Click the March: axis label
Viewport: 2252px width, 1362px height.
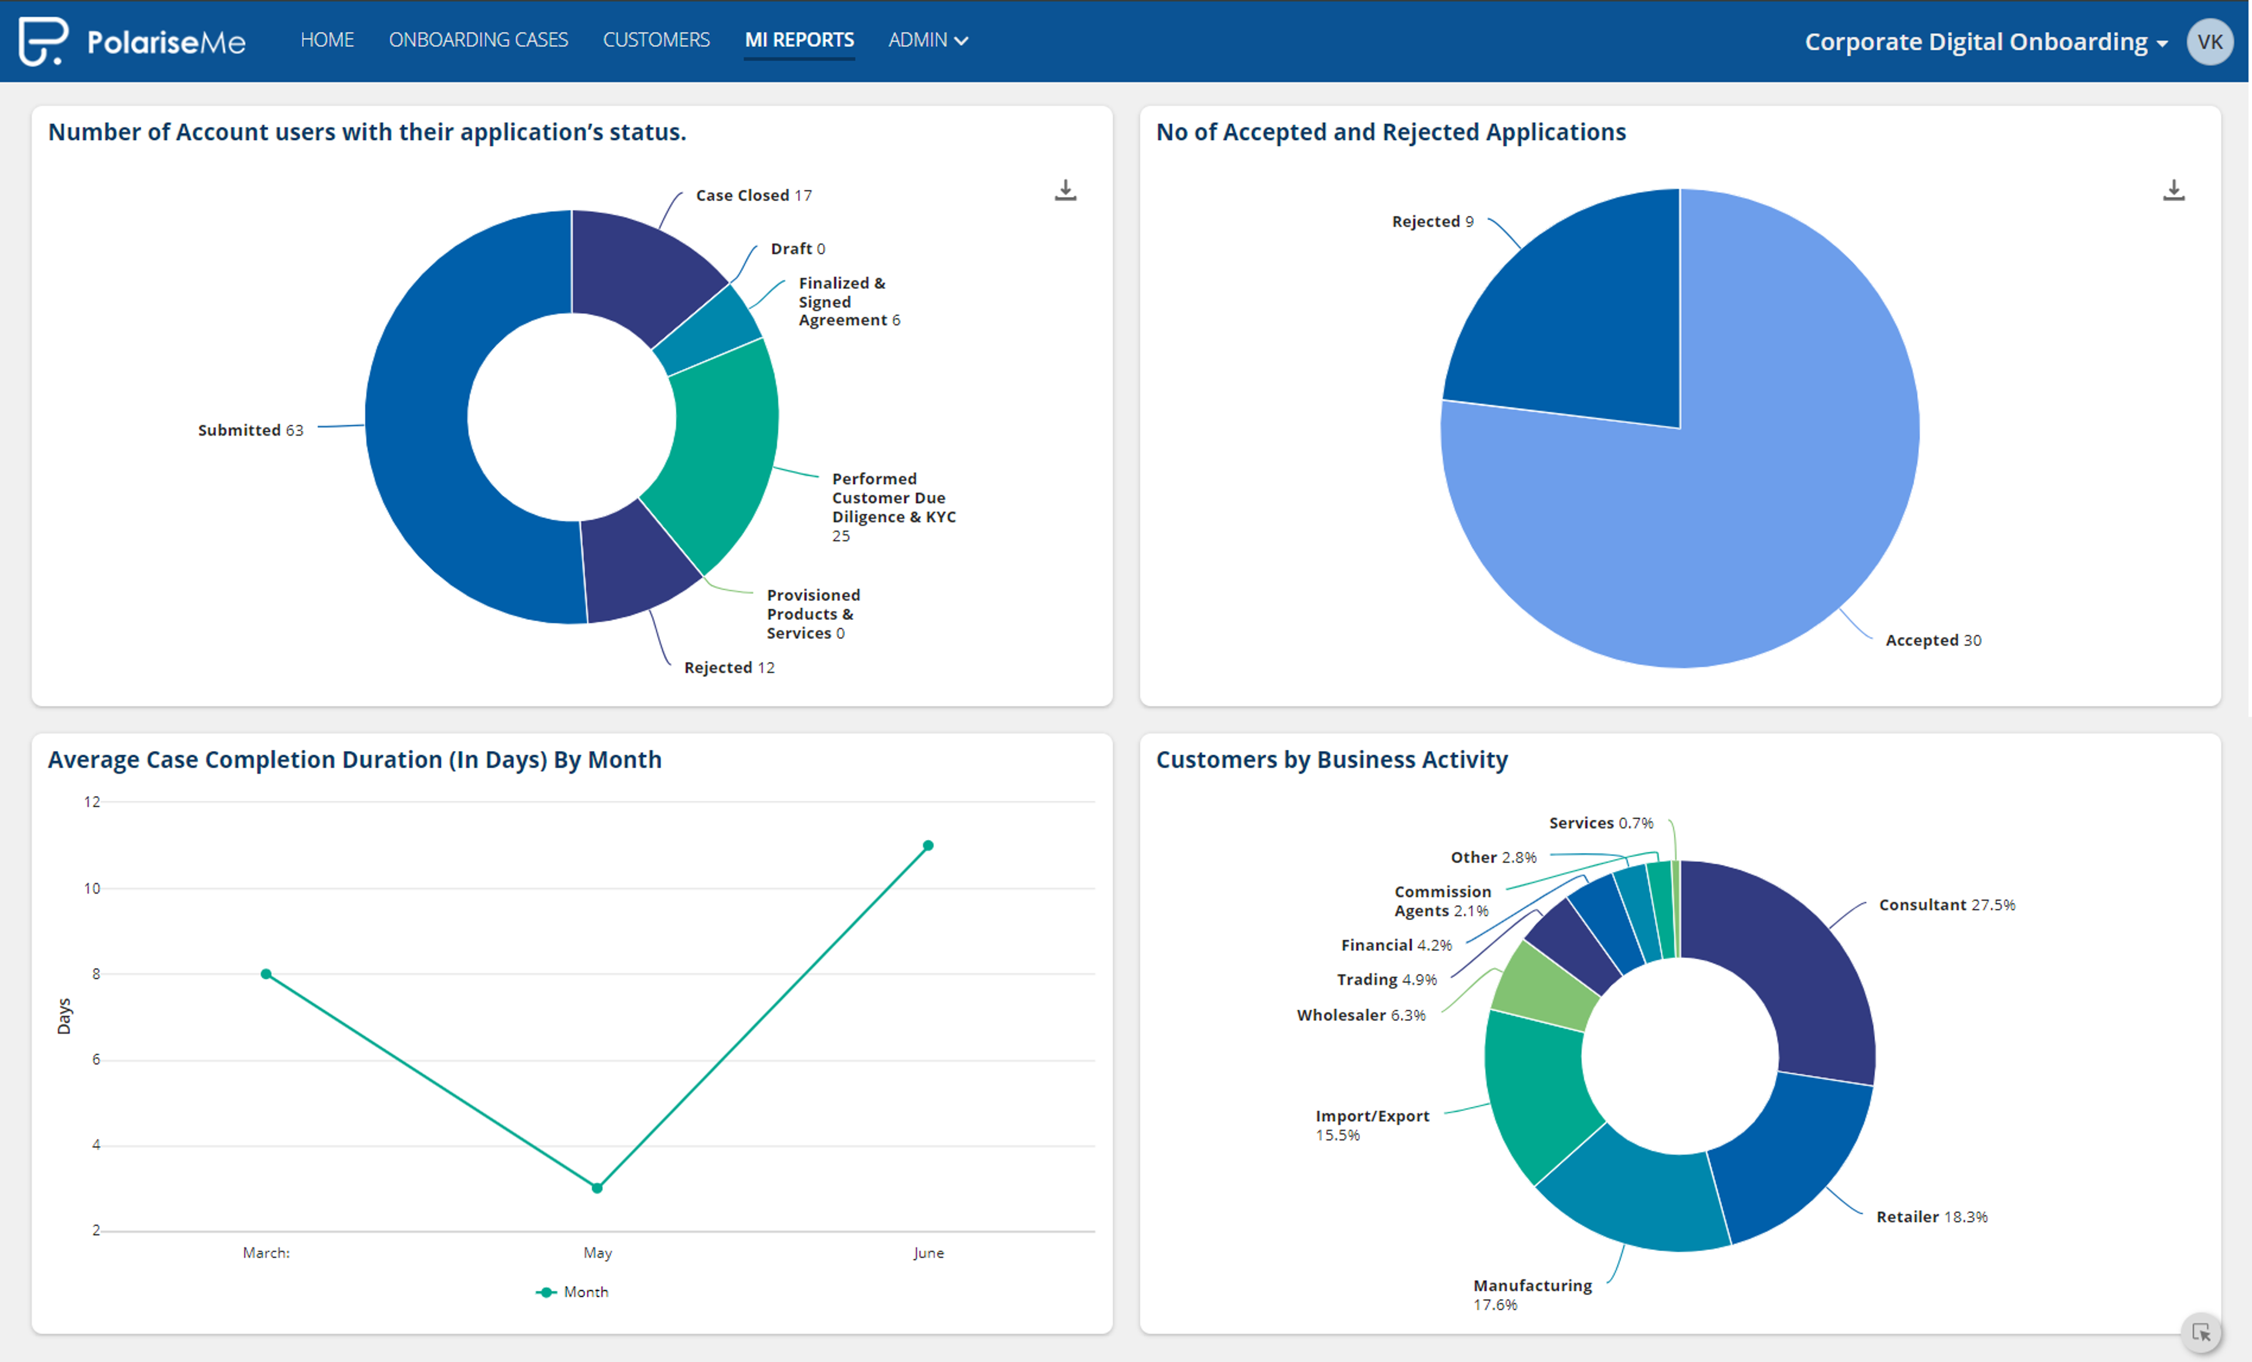click(266, 1254)
